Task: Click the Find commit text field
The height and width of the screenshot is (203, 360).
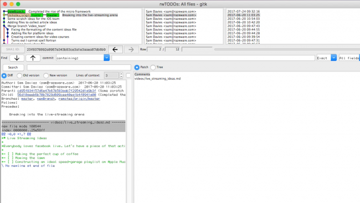Action: click(x=213, y=58)
